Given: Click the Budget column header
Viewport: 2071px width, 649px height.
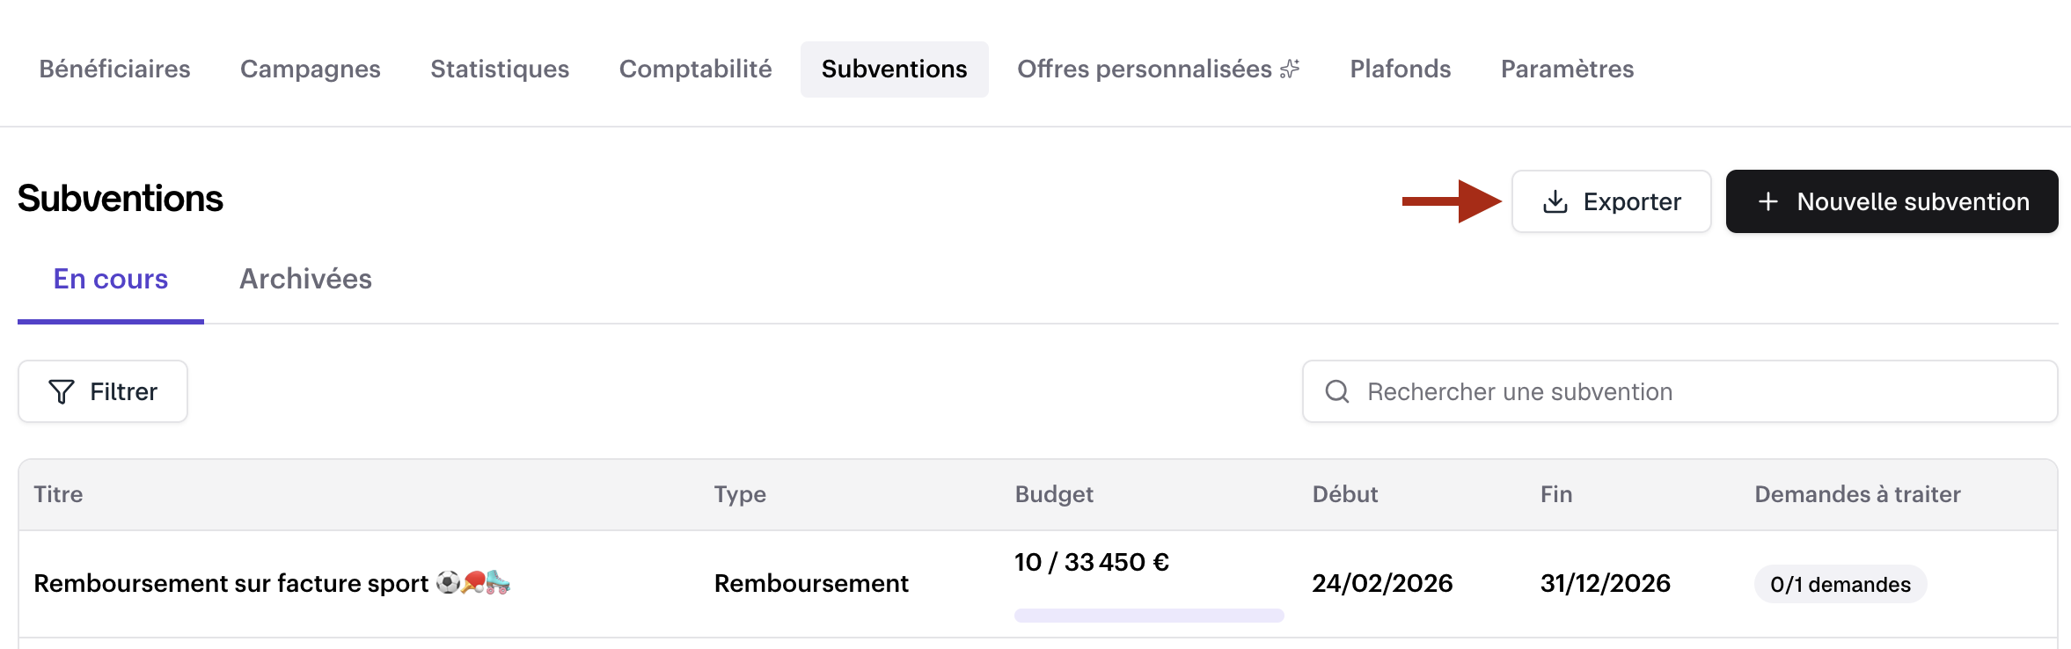Looking at the screenshot, I should tap(1054, 494).
